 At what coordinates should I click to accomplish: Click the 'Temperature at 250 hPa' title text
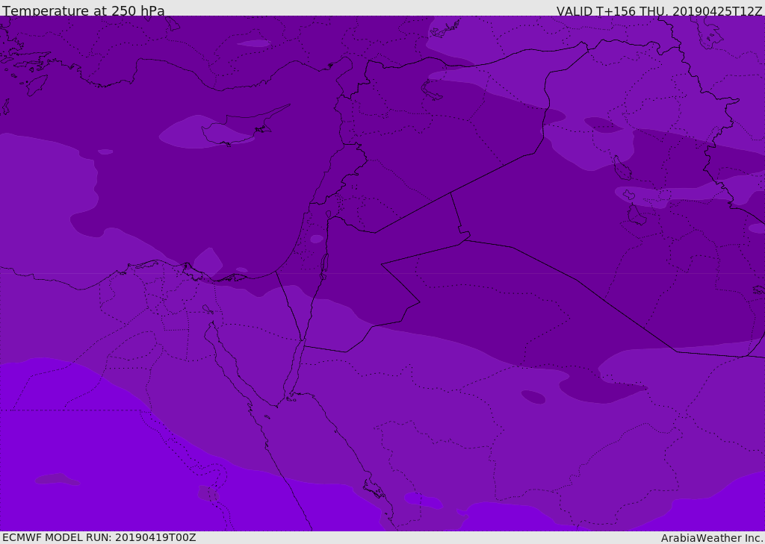tap(84, 10)
